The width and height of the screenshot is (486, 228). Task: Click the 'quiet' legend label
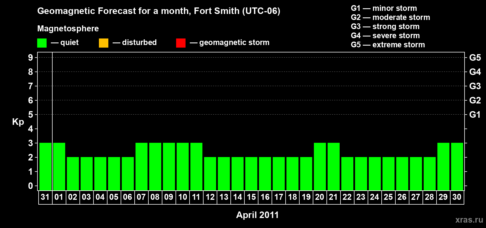(x=69, y=42)
